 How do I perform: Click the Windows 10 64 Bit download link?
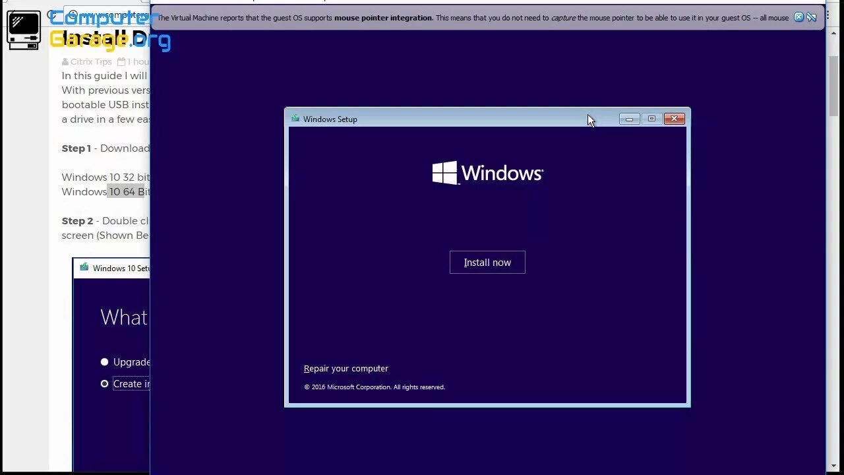coord(106,191)
